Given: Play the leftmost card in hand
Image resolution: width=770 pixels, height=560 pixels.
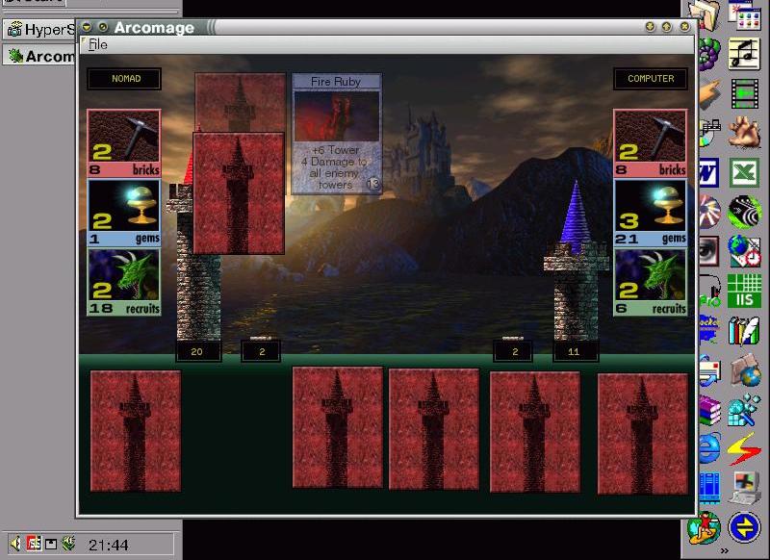Looking at the screenshot, I should (x=136, y=430).
